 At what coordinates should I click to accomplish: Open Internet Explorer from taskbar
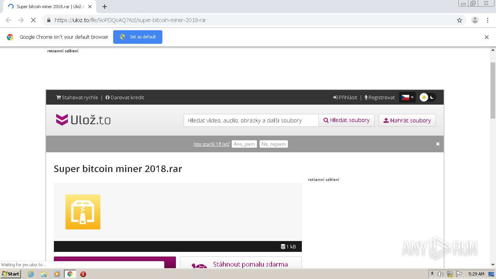[x=31, y=274]
